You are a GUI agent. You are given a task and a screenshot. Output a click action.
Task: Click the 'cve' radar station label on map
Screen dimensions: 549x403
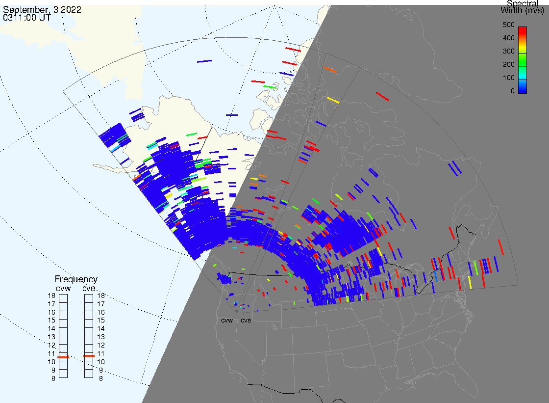[x=246, y=321]
